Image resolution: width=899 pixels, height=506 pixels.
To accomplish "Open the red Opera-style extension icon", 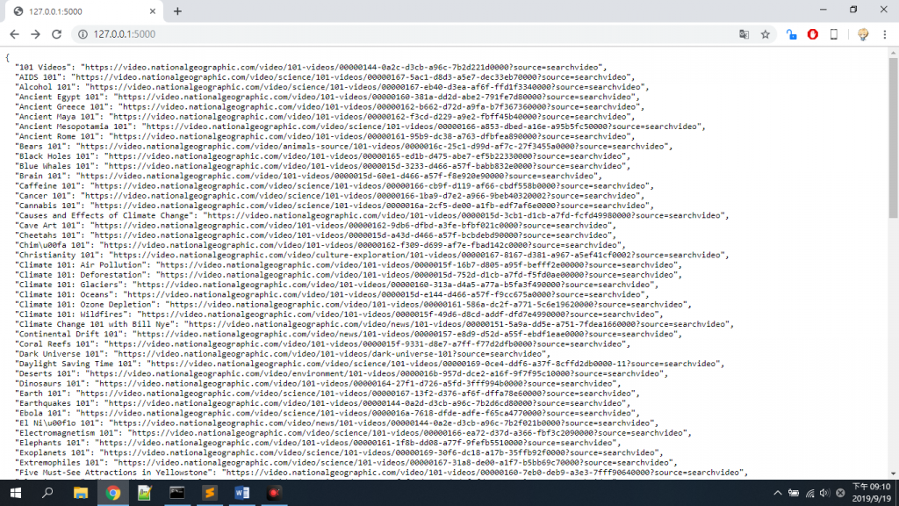I will 812,34.
